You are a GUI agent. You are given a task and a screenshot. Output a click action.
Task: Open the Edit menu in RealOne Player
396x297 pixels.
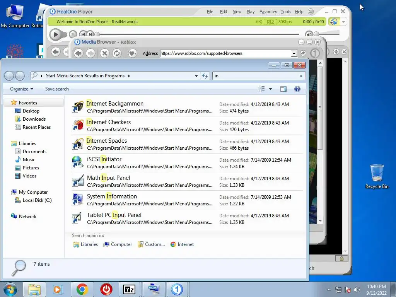point(224,12)
